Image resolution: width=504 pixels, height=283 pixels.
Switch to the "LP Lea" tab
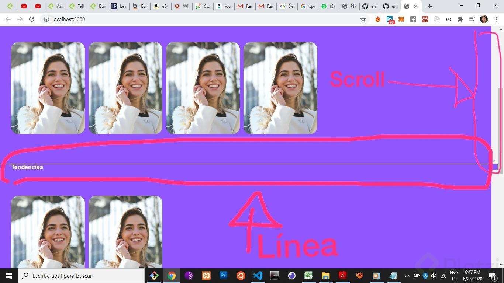click(x=118, y=6)
